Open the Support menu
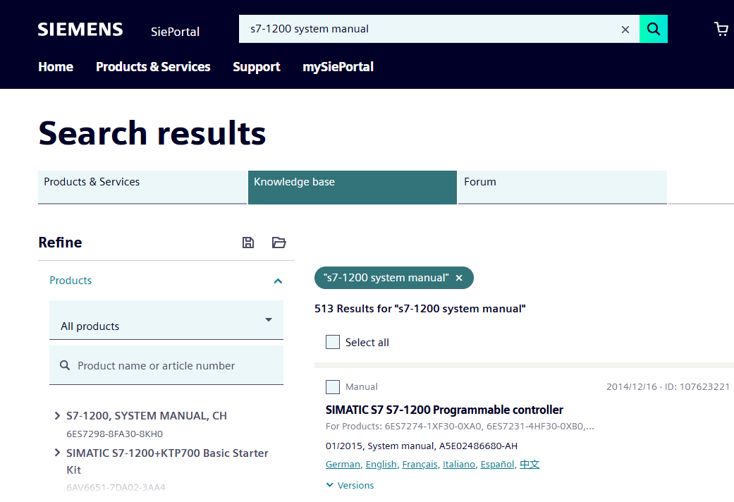 (257, 67)
